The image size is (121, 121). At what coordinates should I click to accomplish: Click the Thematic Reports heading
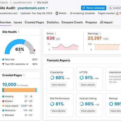tap(58, 60)
